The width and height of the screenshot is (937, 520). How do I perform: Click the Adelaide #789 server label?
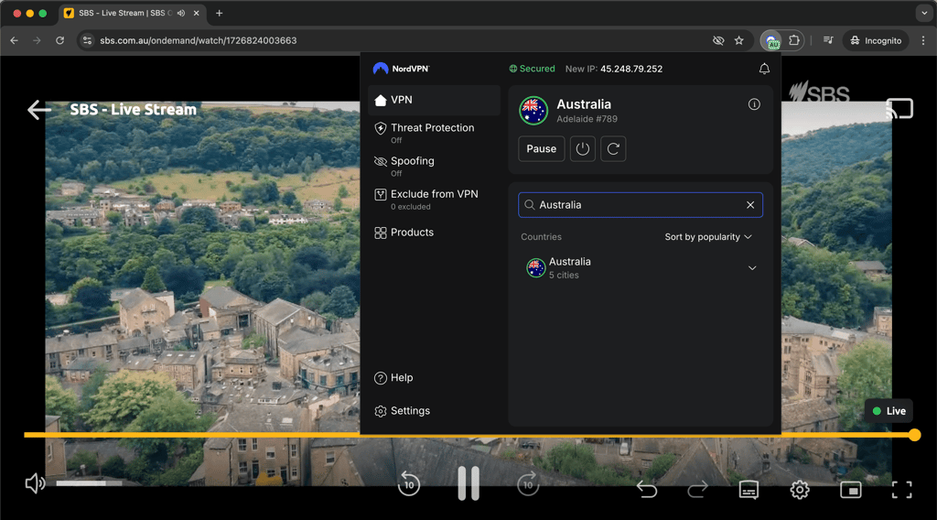point(587,119)
